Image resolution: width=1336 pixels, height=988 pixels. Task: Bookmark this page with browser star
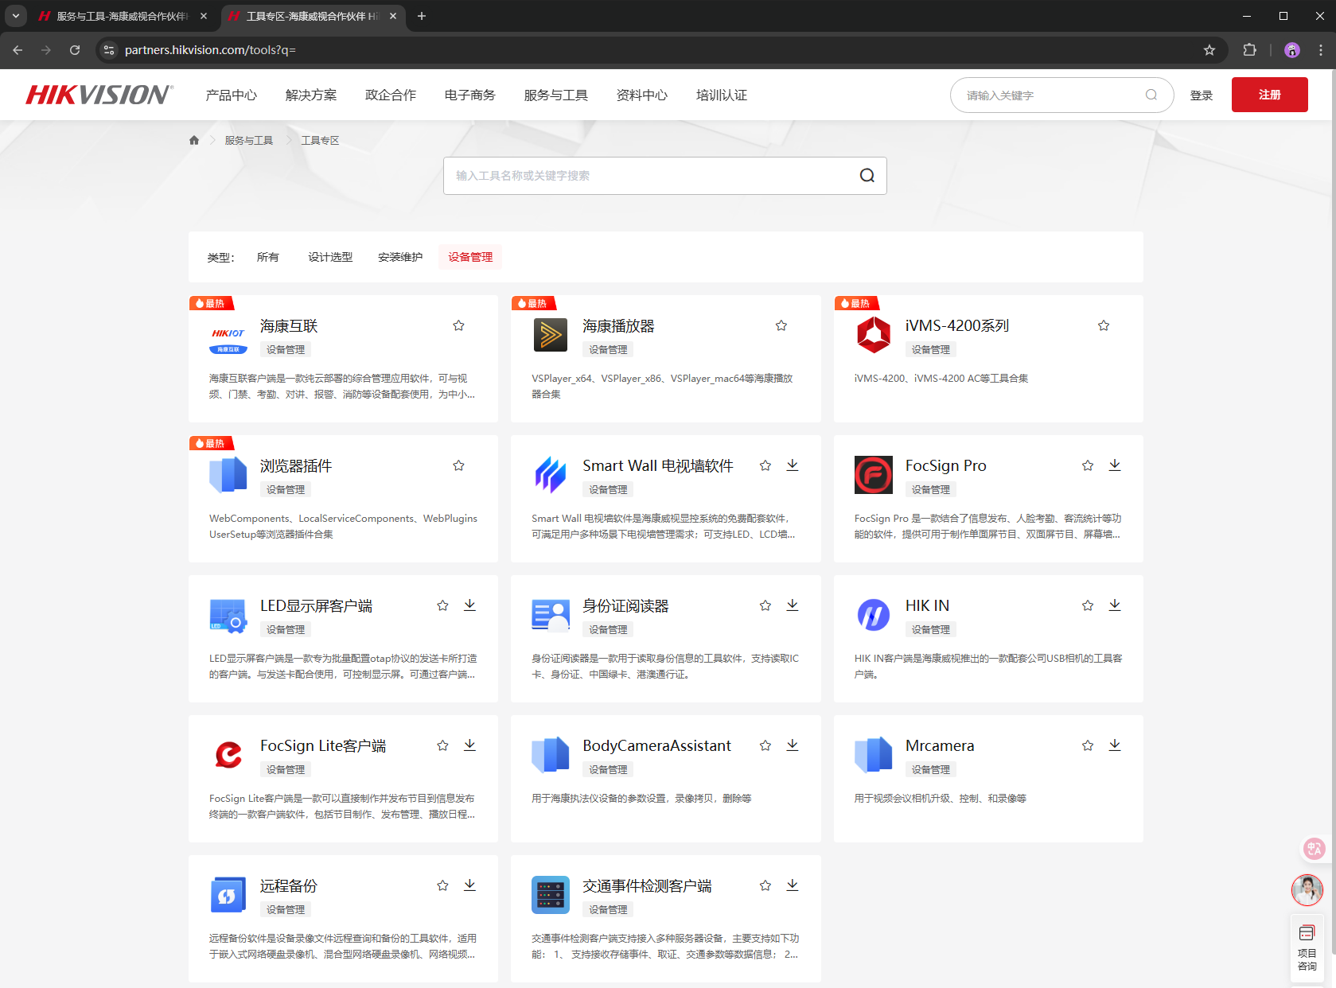point(1209,50)
